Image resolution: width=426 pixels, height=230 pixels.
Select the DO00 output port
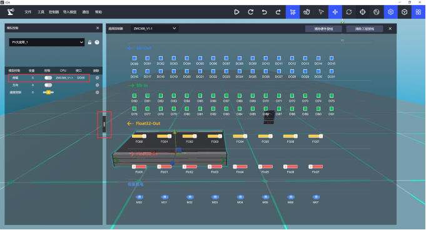click(x=134, y=58)
